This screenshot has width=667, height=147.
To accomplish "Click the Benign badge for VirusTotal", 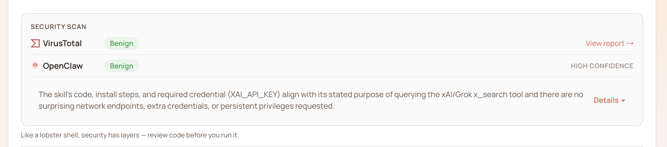I will tap(122, 43).
